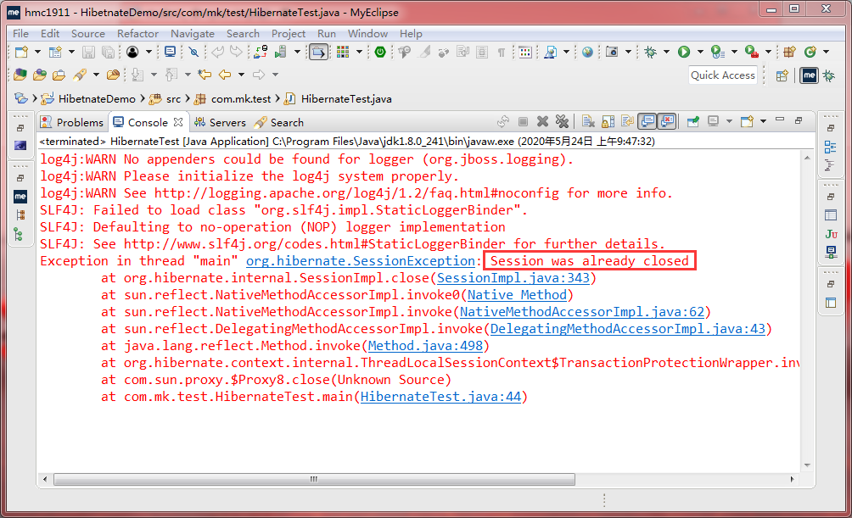Toggle Scroll Lock in console toolbar
The height and width of the screenshot is (518, 852).
point(608,121)
